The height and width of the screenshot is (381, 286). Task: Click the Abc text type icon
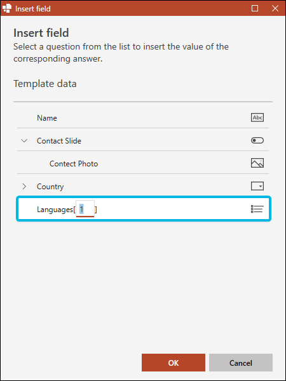(x=257, y=118)
